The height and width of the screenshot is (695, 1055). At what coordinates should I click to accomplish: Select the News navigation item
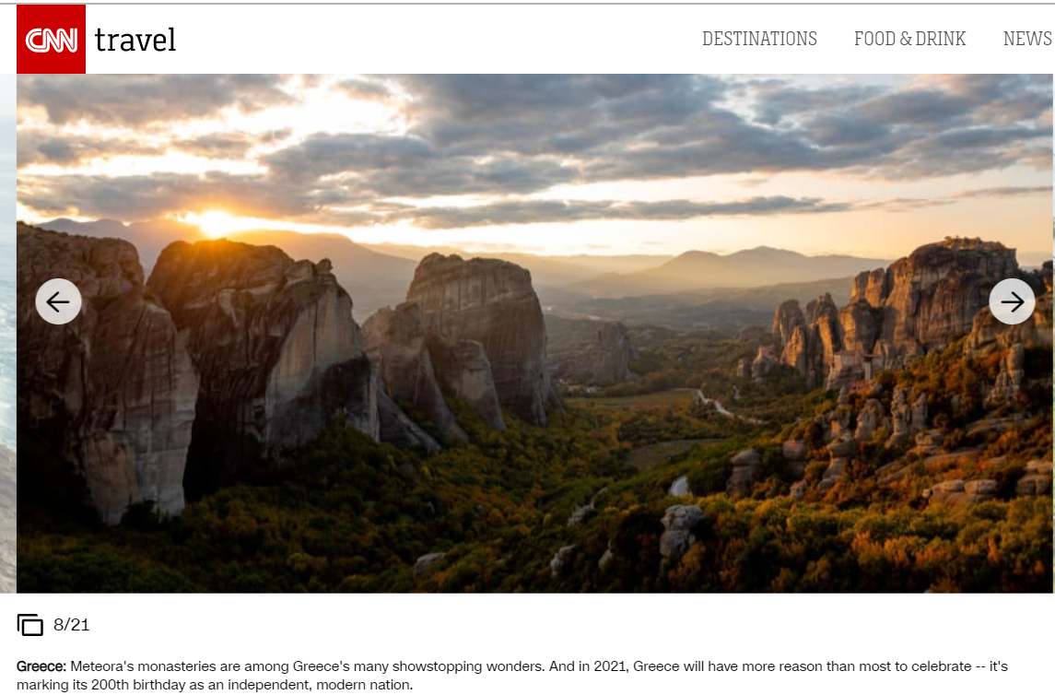tap(1027, 39)
